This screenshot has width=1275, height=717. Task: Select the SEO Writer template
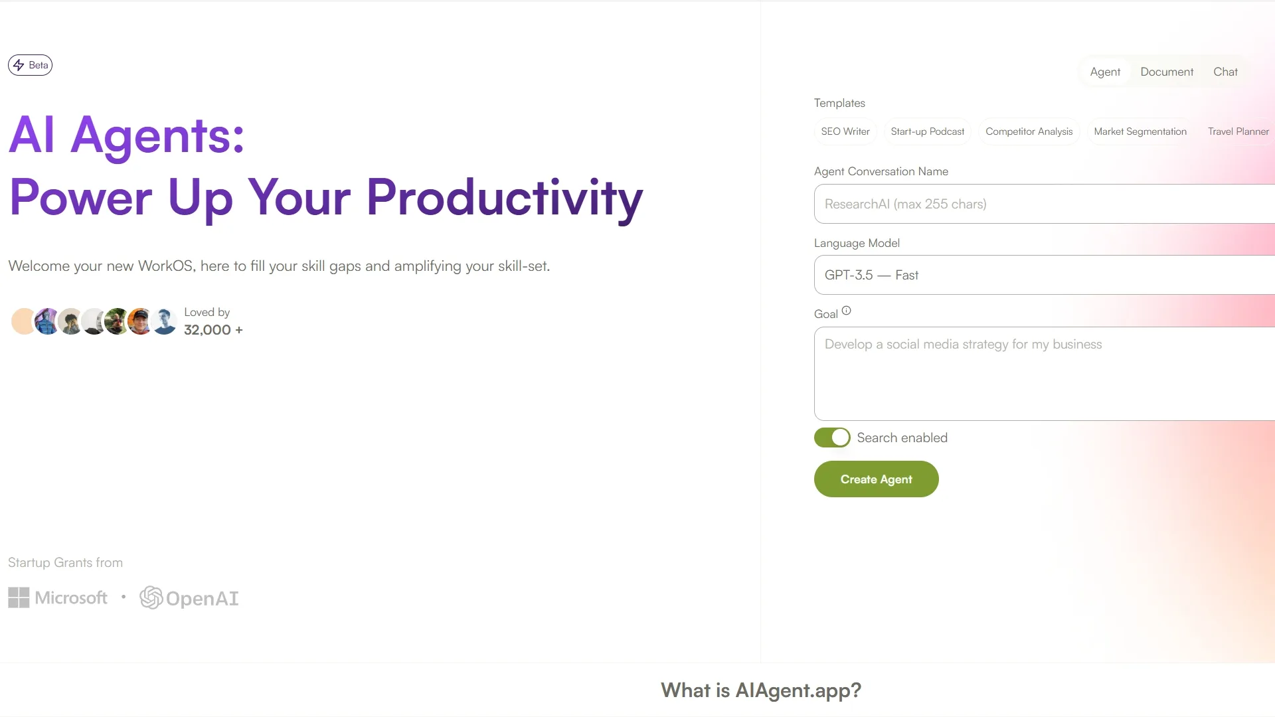(845, 131)
